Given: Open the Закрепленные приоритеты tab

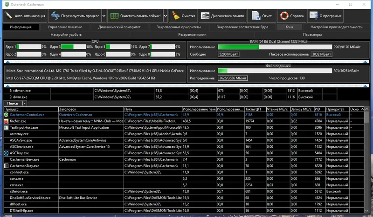Looking at the screenshot, I should (179, 27).
